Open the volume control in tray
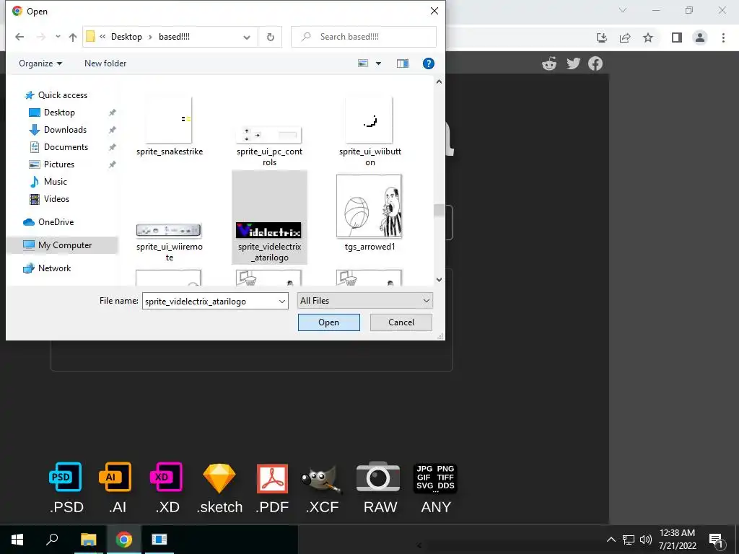The height and width of the screenshot is (554, 739). [646, 540]
